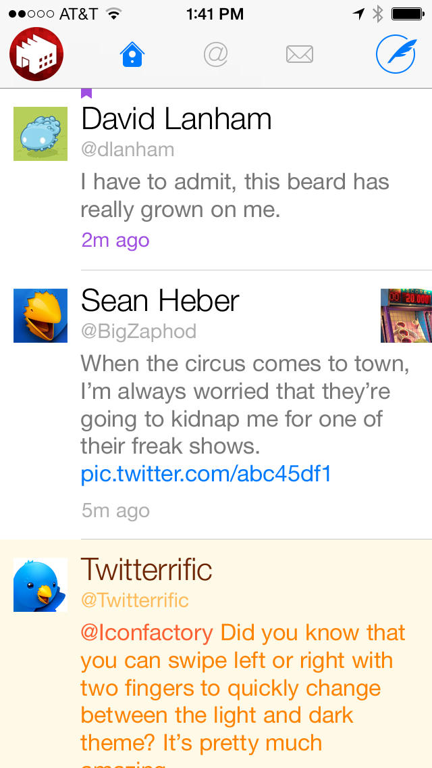Tap the location arrow status icon

point(358,13)
